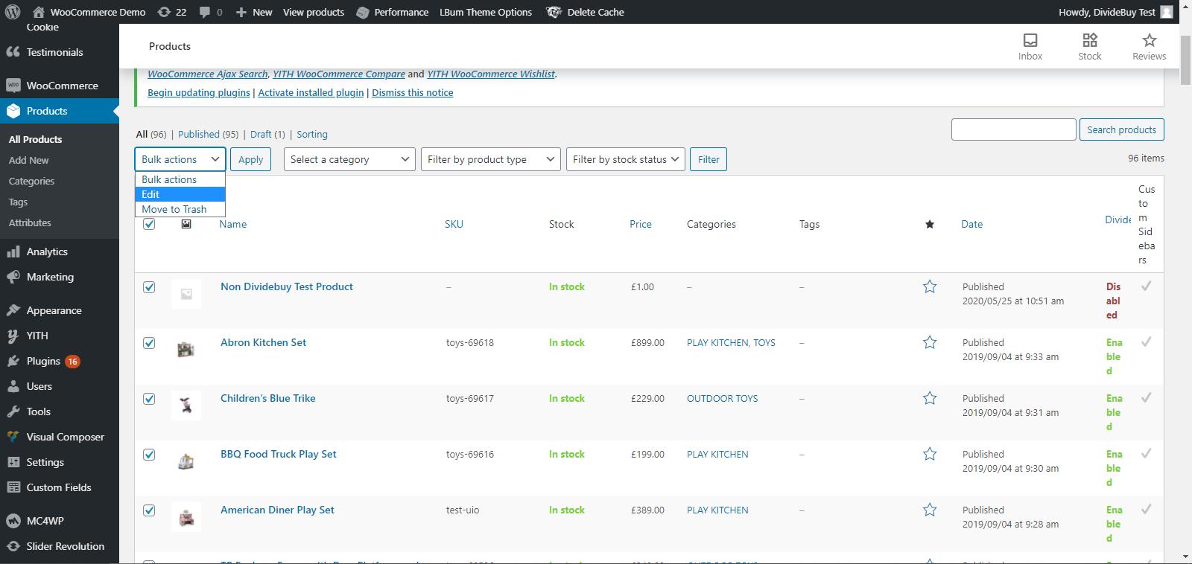Choose Edit from the bulk actions list

pos(180,194)
